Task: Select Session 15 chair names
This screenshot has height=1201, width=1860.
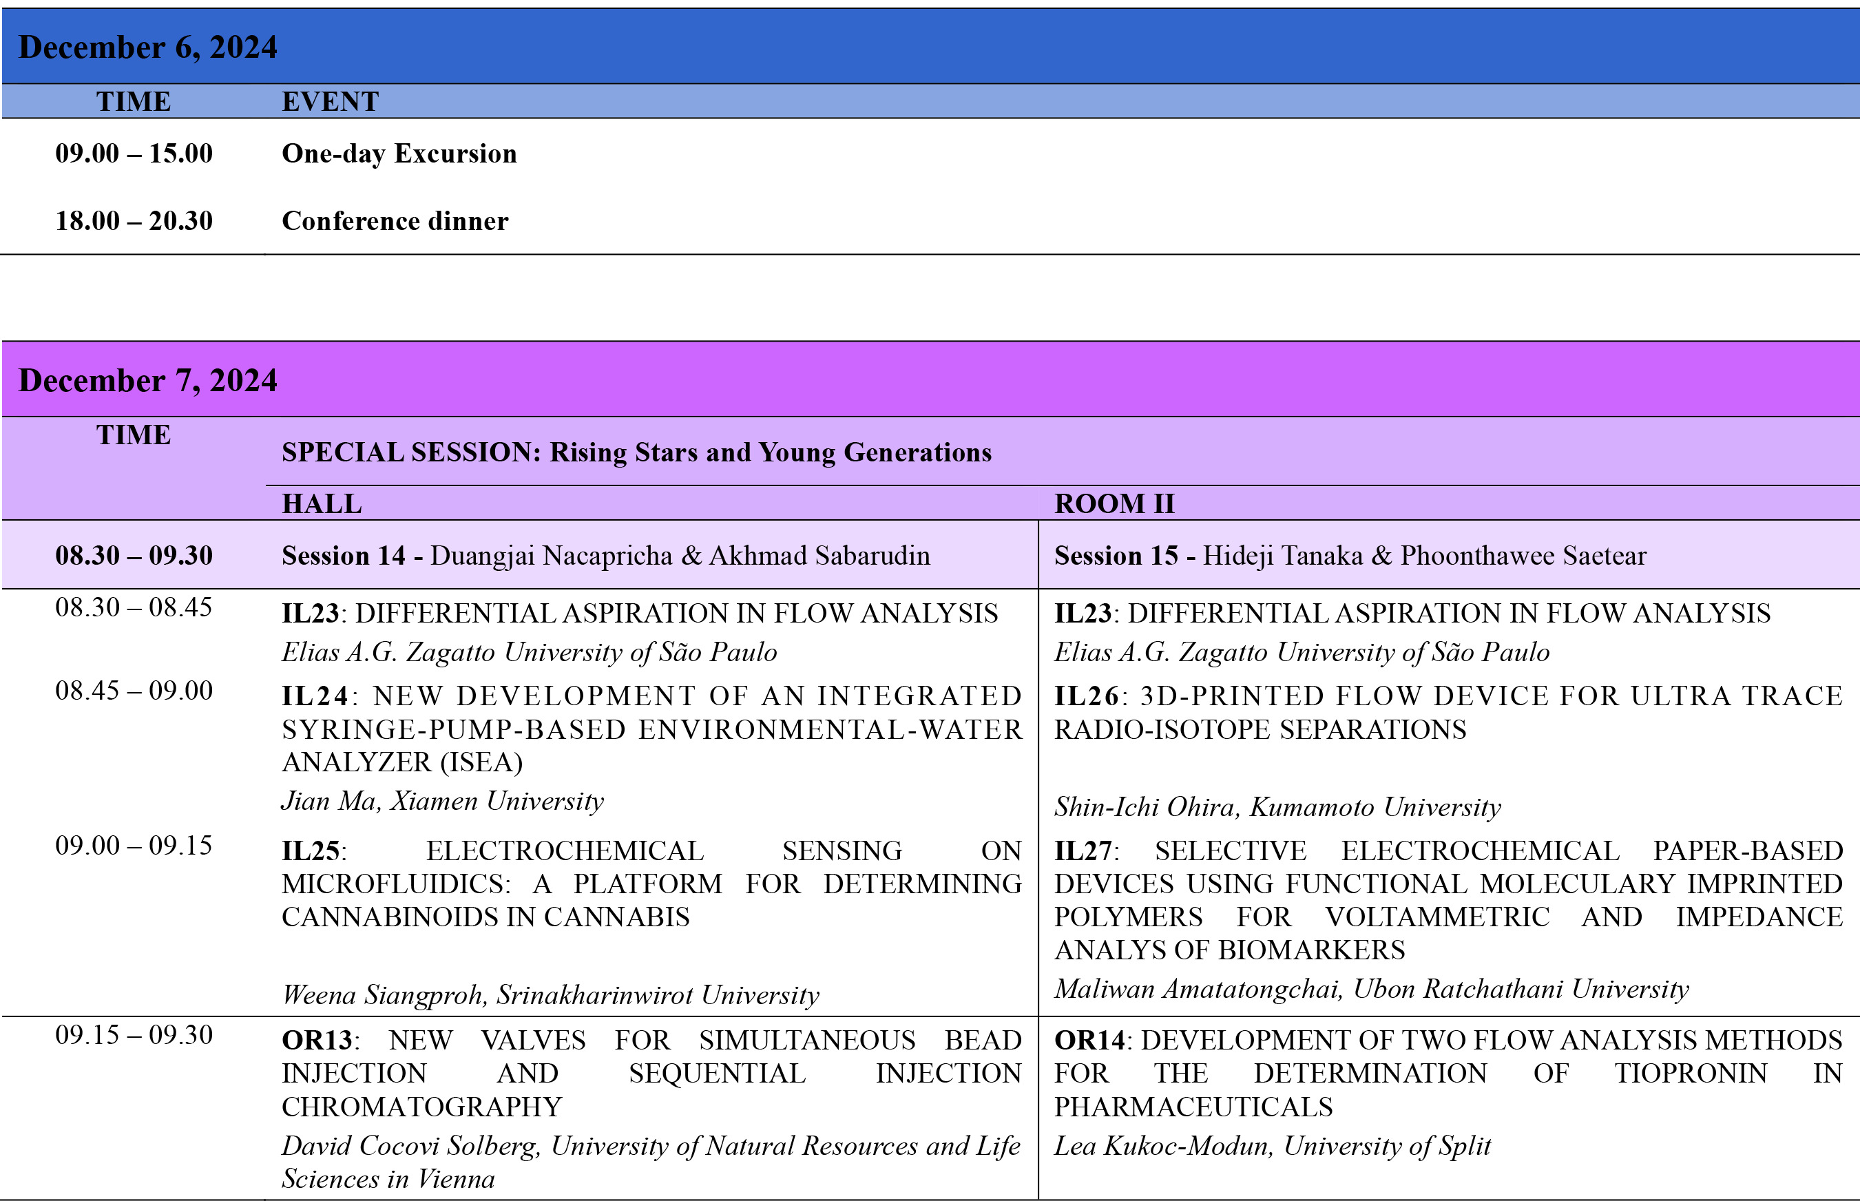Action: (x=1424, y=555)
